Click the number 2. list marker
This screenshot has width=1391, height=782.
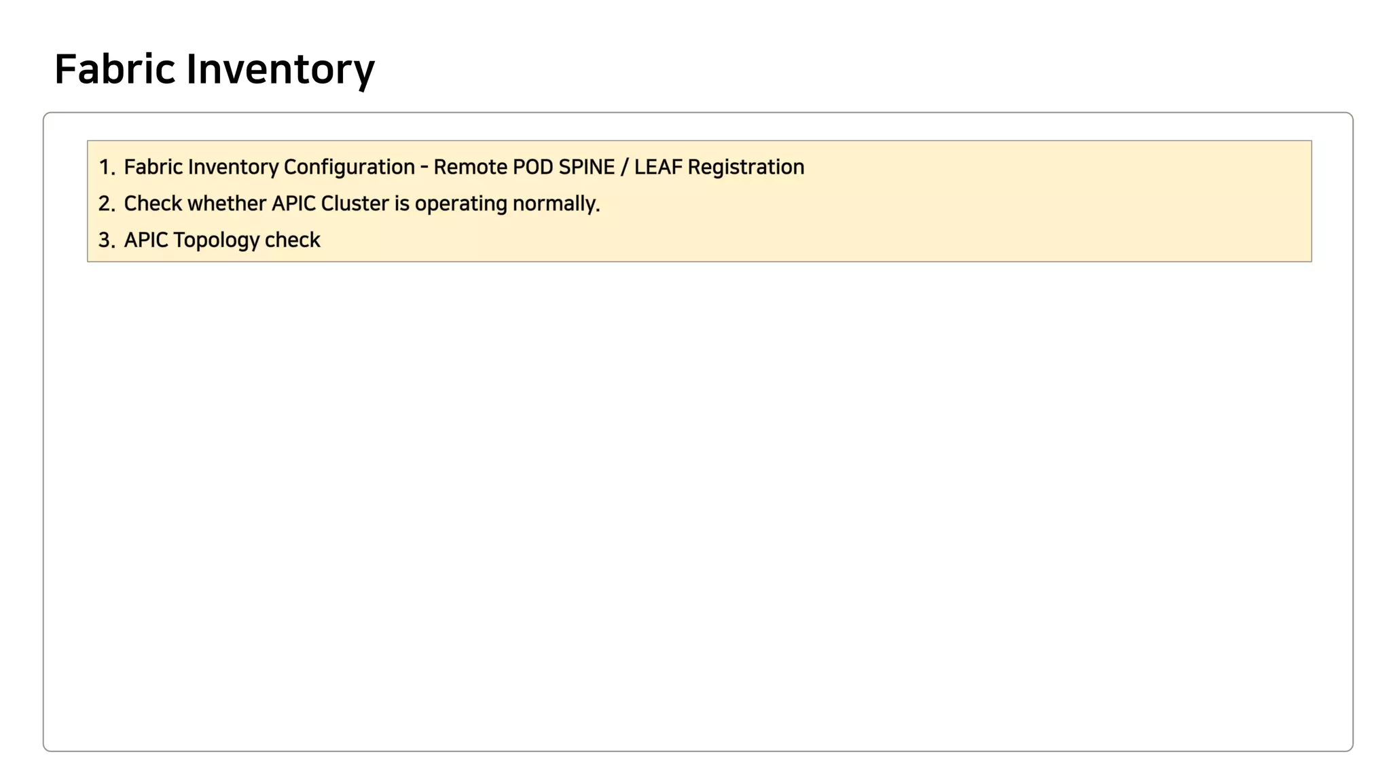pyautogui.click(x=107, y=204)
